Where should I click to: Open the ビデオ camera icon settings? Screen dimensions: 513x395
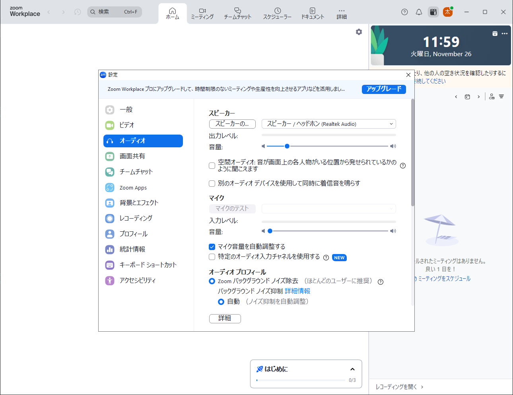(110, 125)
